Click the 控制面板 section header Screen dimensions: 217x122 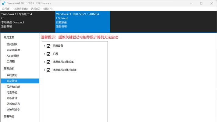pyautogui.click(x=9, y=68)
